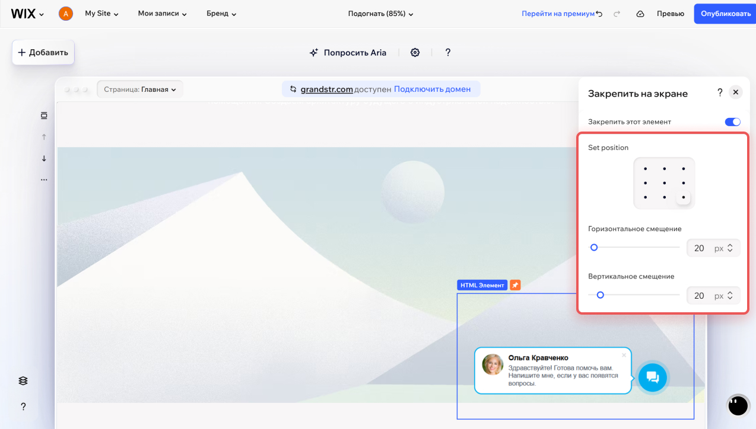Click the undo arrow icon
This screenshot has height=429, width=756.
point(599,14)
